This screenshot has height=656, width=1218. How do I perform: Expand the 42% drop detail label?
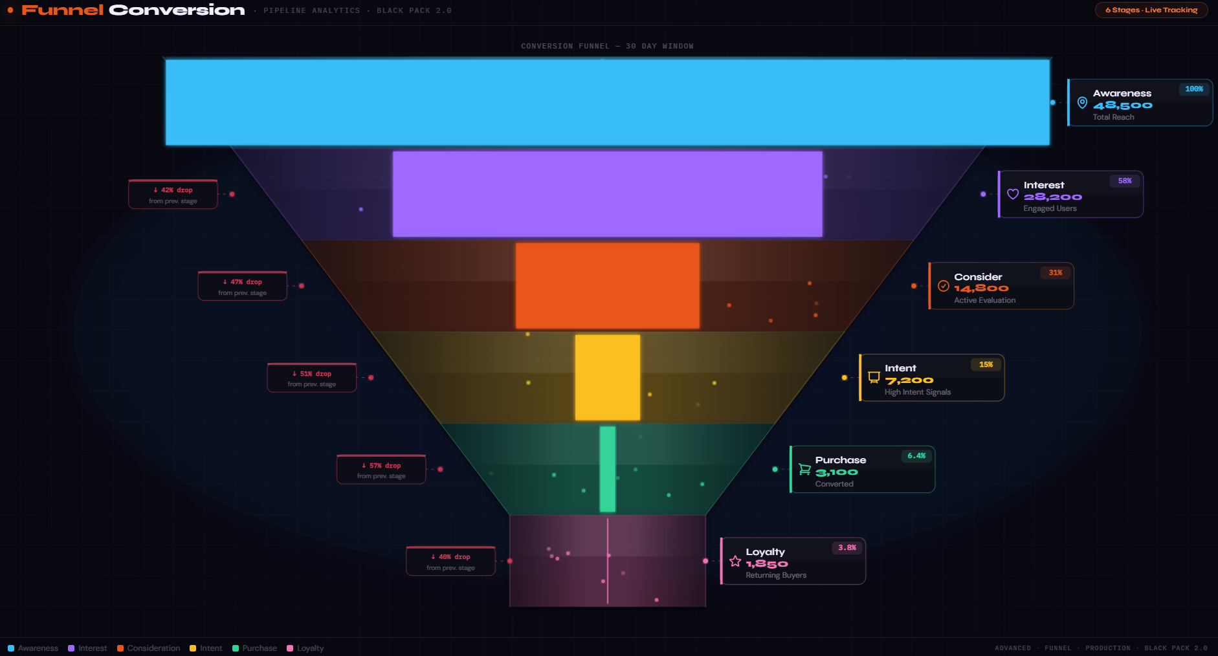173,194
